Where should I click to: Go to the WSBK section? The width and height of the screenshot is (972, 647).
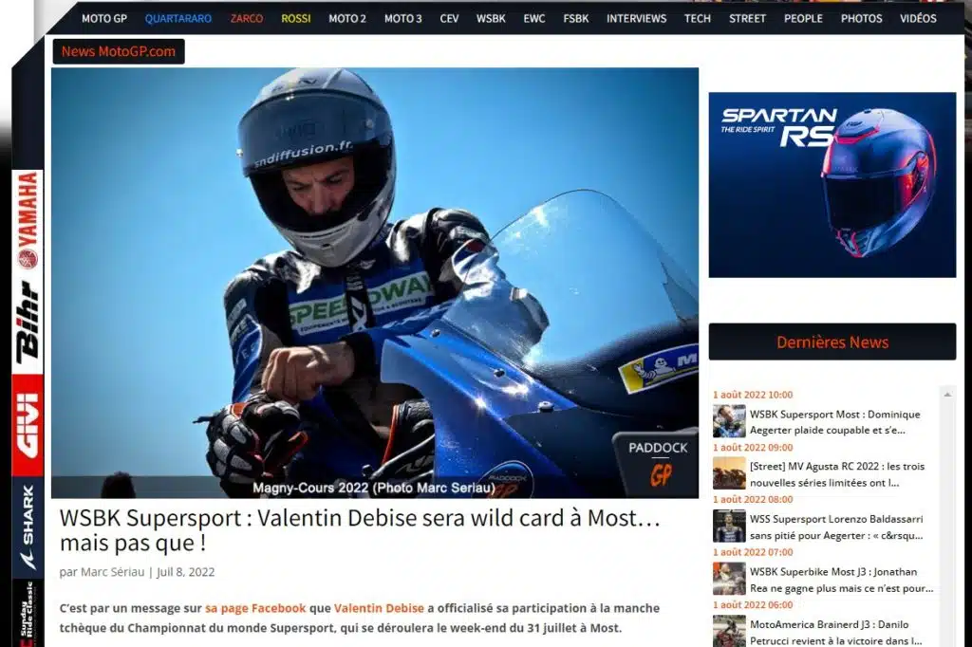click(x=491, y=19)
